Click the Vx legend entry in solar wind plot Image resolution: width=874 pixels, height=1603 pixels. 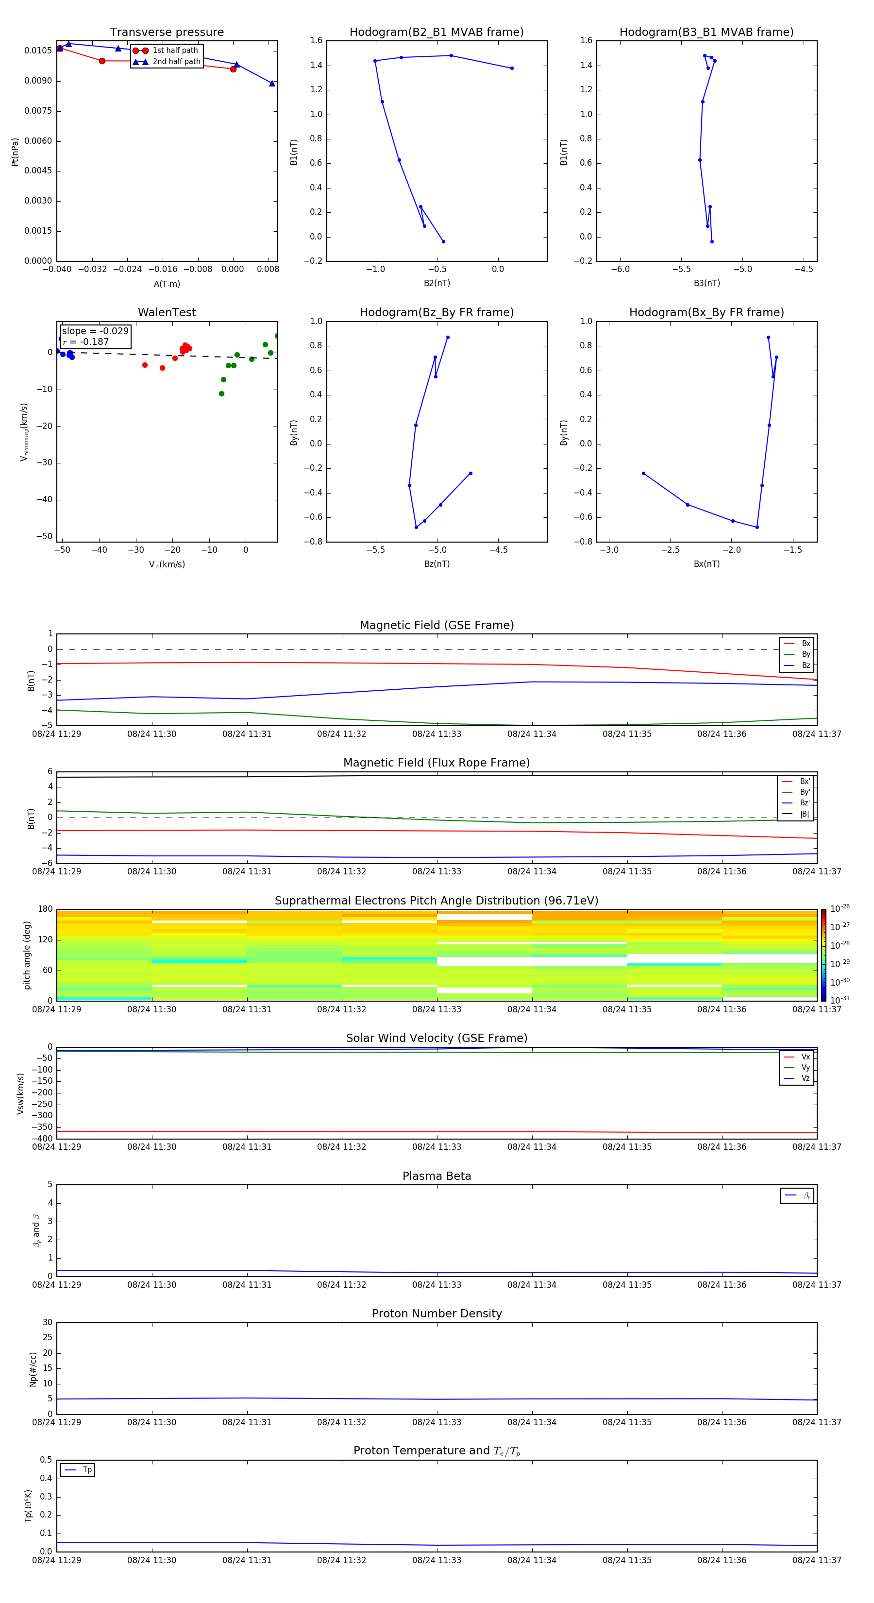coord(797,1057)
